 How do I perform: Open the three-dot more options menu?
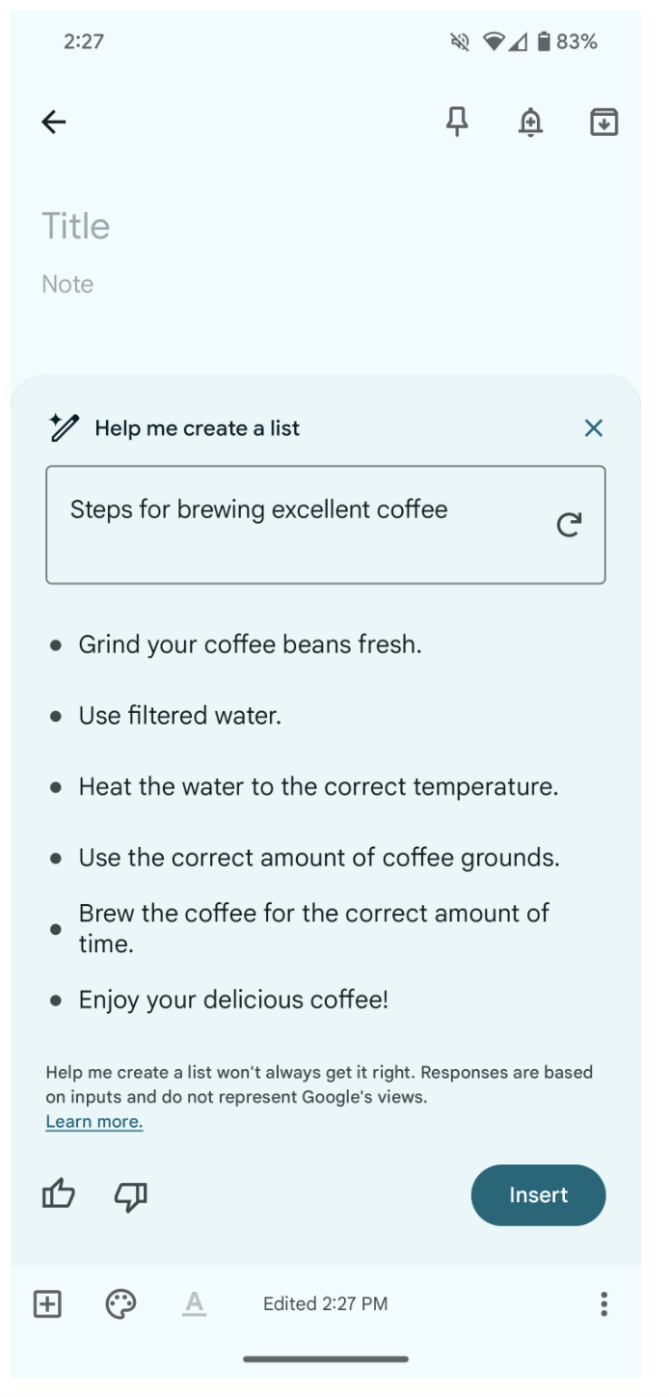coord(603,1304)
